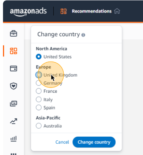The image size is (143, 155).
Task: Choose United Kingdom radio option
Action: coord(39,75)
